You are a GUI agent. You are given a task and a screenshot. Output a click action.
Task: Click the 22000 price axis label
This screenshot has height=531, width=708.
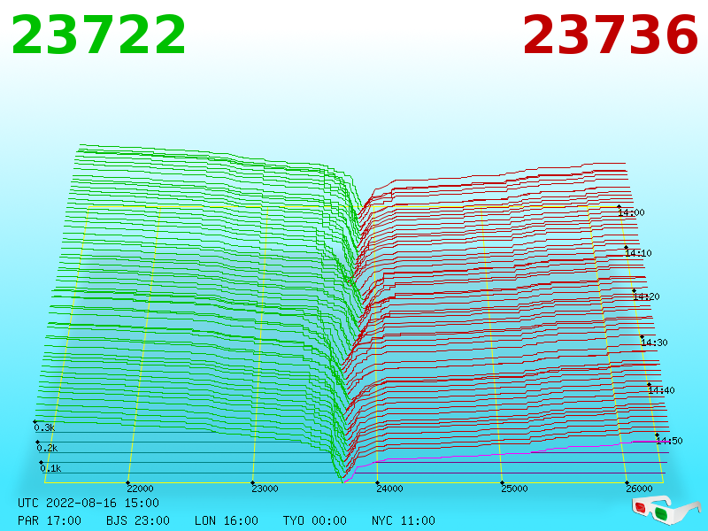click(140, 489)
